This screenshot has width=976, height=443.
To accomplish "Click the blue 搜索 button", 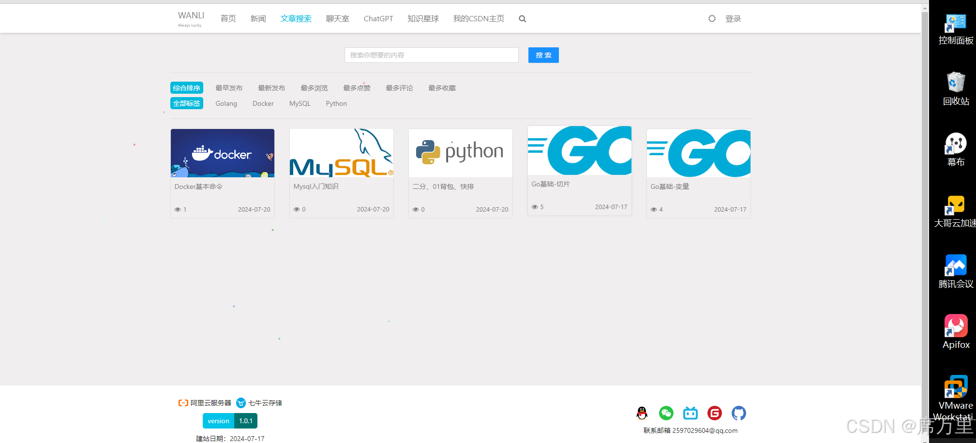I will [x=543, y=55].
